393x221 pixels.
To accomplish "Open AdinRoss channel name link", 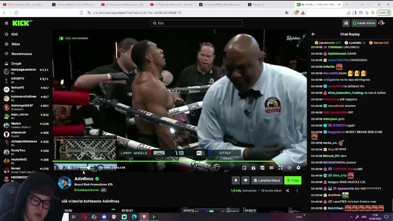I will pos(84,179).
